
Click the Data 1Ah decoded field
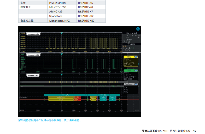[x=112, y=98]
